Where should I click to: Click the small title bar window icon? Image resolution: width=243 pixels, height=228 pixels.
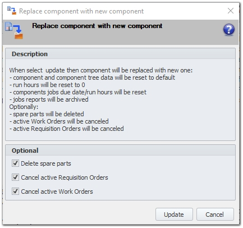coord(12,11)
